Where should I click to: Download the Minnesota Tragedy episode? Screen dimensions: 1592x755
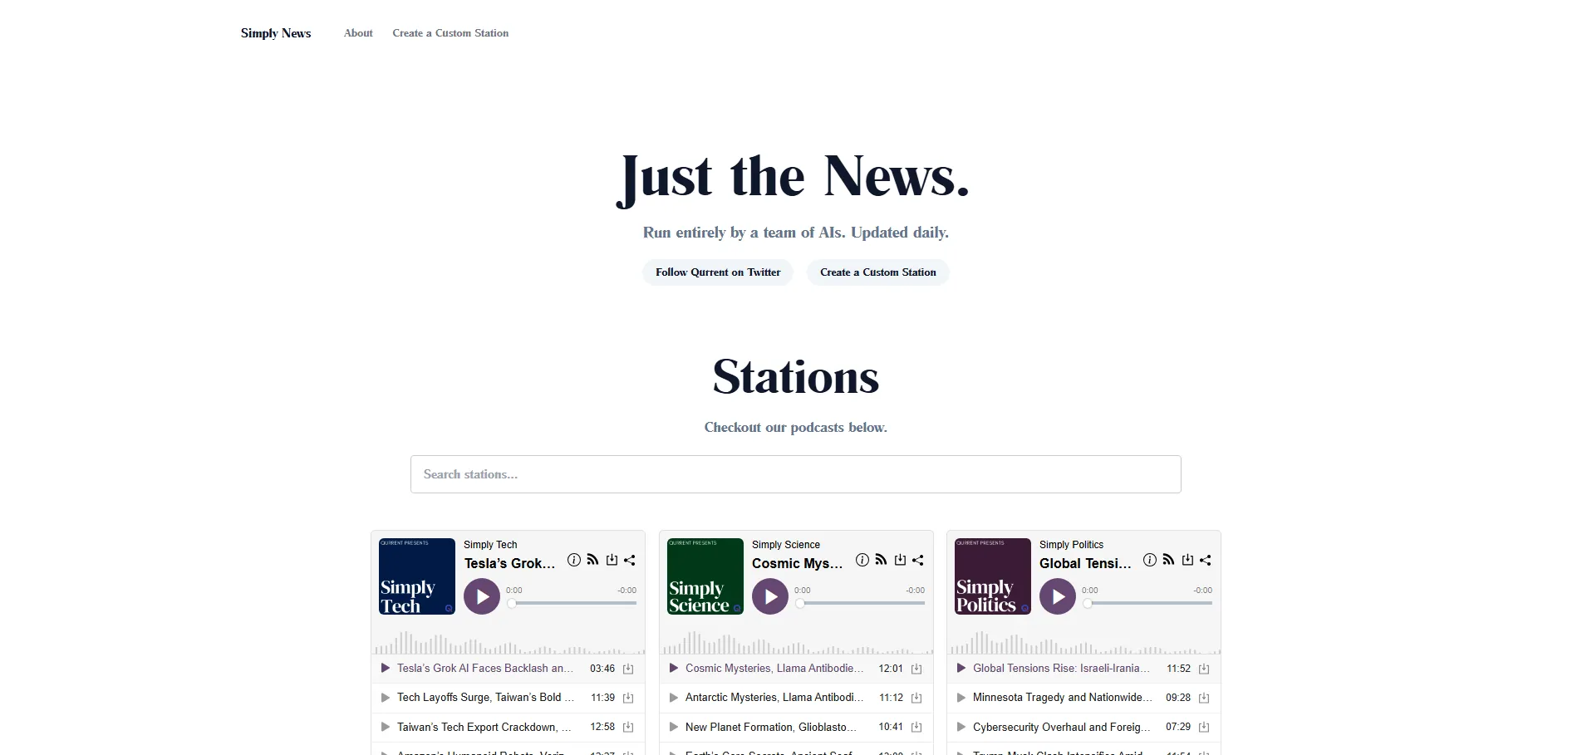[1204, 698]
